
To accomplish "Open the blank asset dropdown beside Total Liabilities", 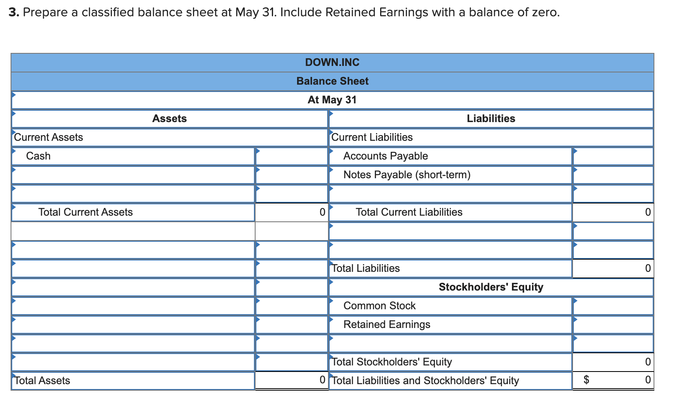I will (x=133, y=269).
